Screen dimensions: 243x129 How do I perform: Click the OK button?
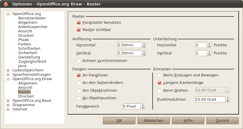click(x=119, y=121)
